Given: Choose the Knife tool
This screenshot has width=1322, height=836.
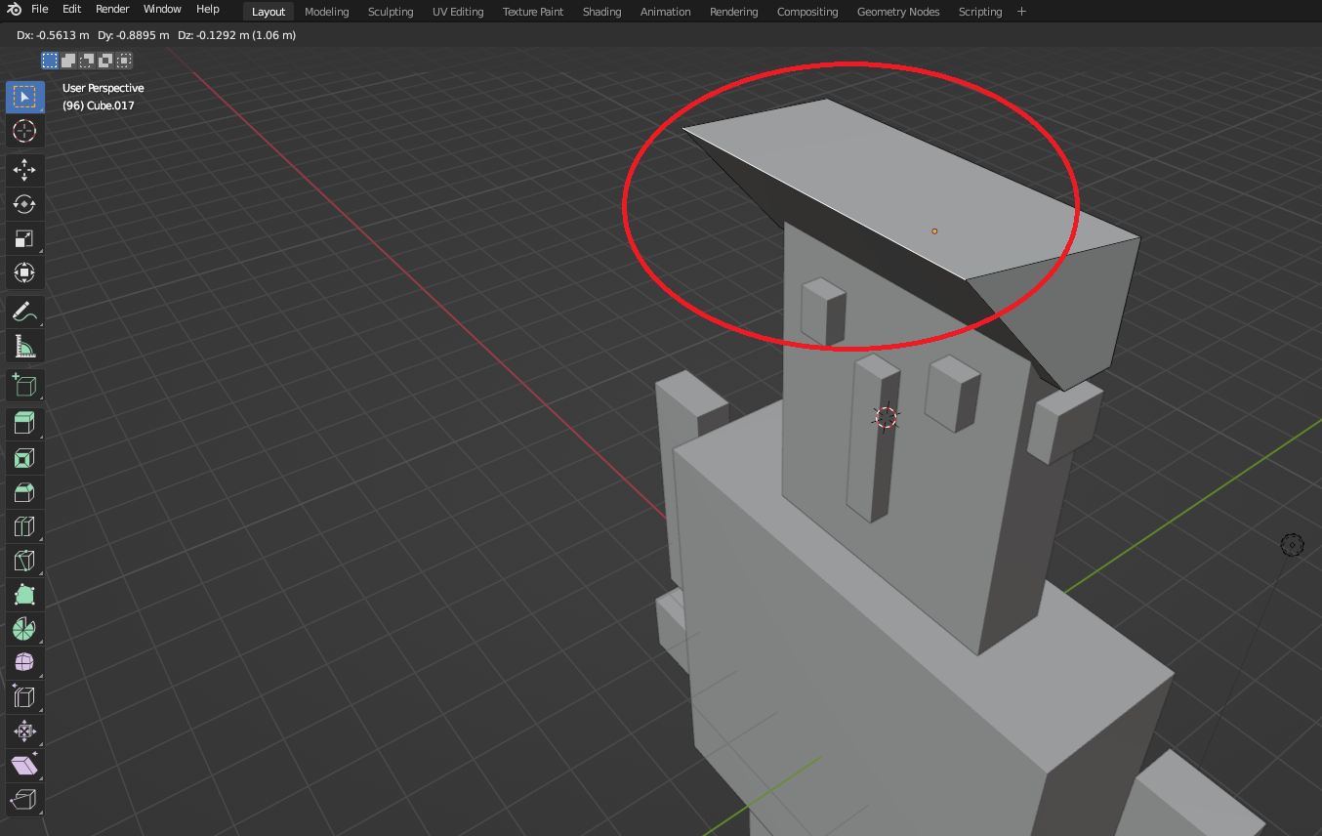Looking at the screenshot, I should pos(25,561).
